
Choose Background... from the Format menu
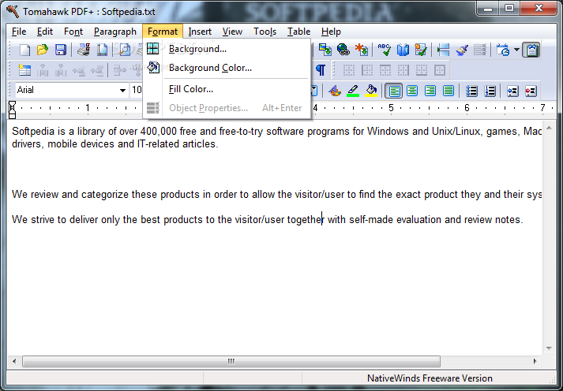point(227,49)
